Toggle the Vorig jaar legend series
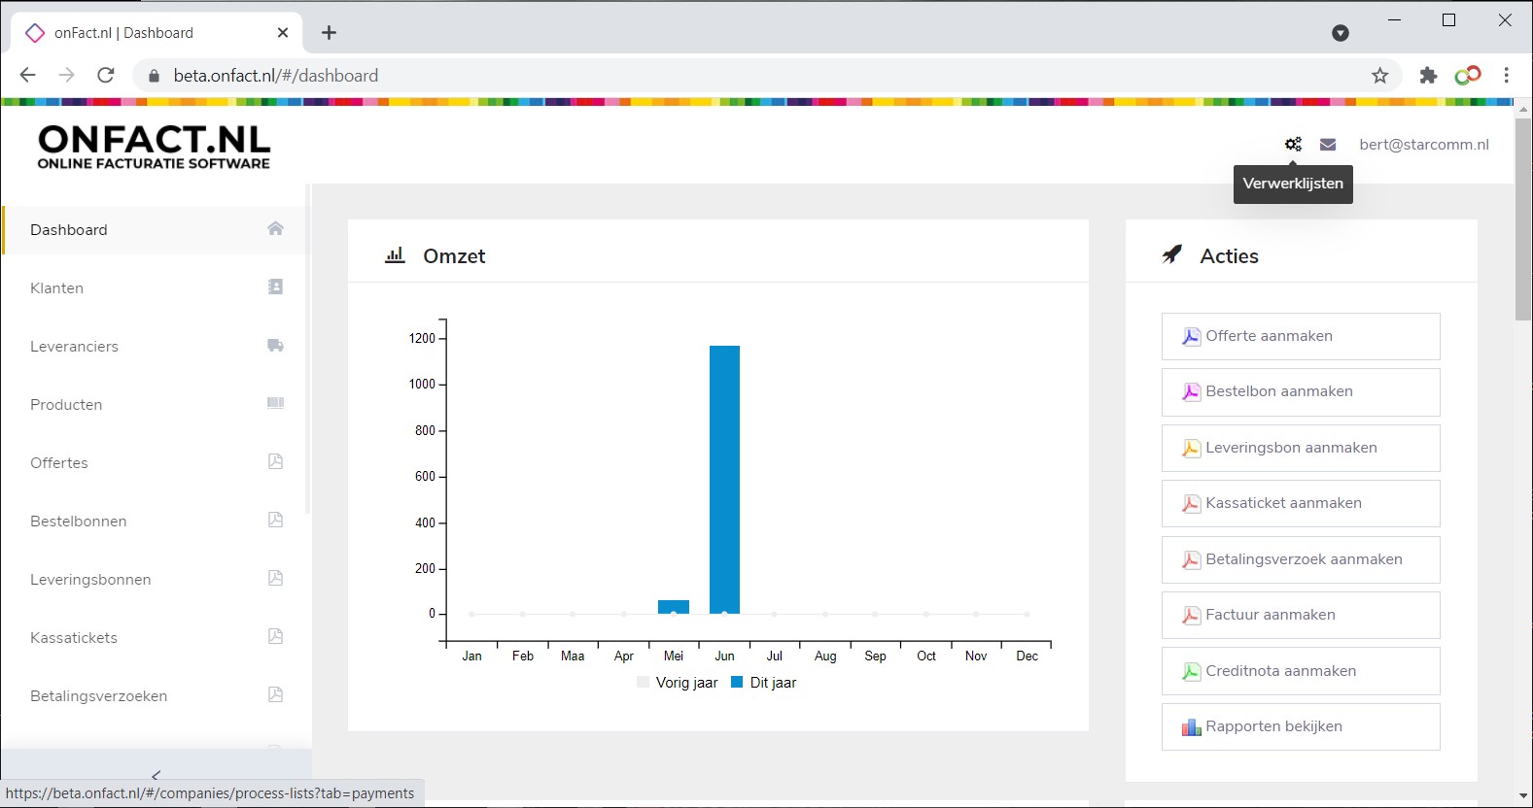1533x808 pixels. pos(678,683)
